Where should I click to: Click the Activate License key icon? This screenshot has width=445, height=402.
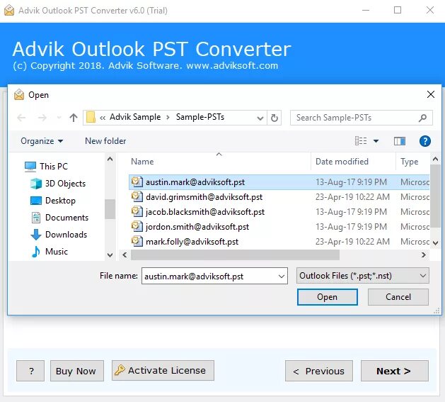click(x=120, y=370)
